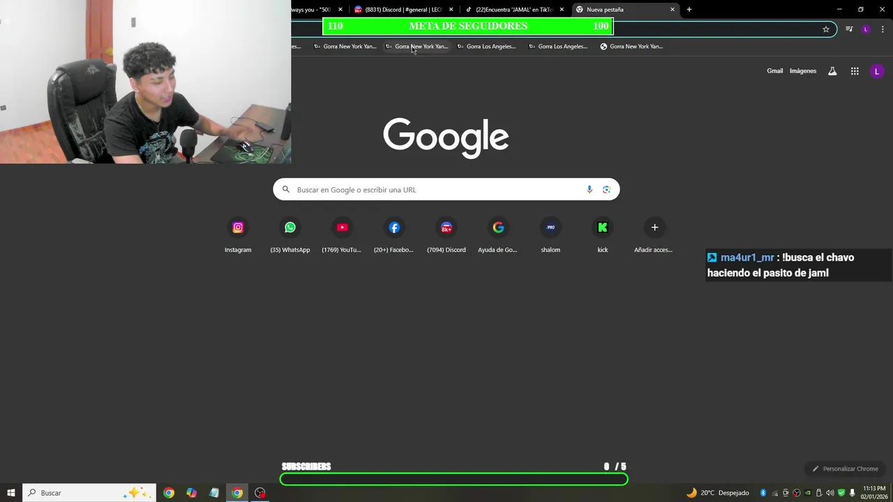Click the webcam feed overlay
The height and width of the screenshot is (502, 893).
coord(145,82)
